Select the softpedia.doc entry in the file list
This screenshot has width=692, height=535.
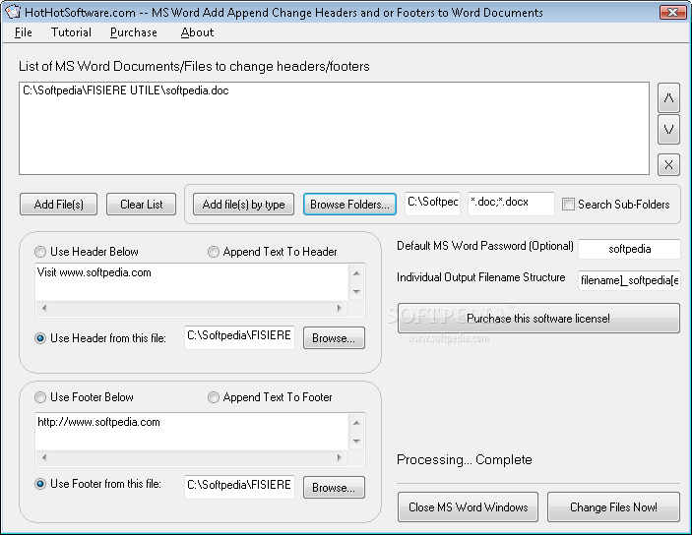tap(126, 90)
